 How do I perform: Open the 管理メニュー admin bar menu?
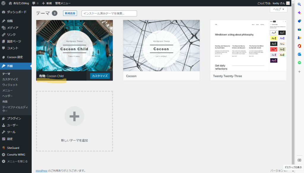point(63,3)
